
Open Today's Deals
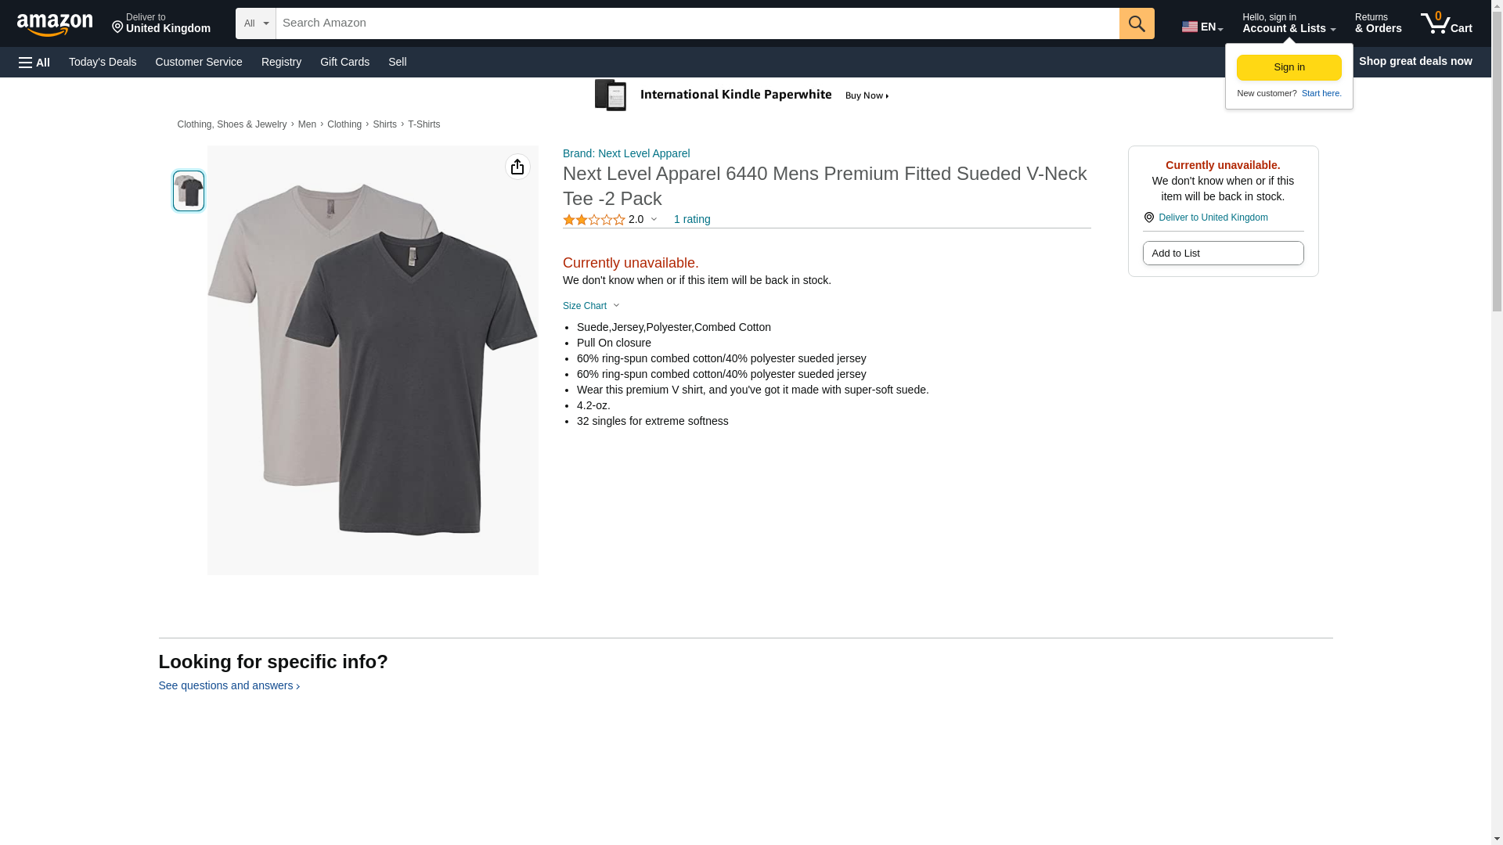pyautogui.click(x=103, y=62)
